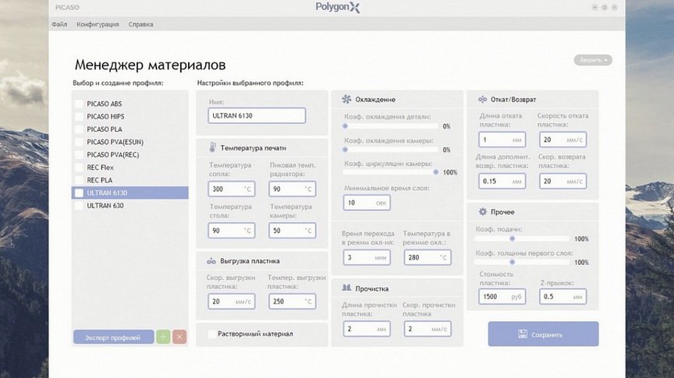Select the PICASO PVA(ESUN) profile

[115, 142]
